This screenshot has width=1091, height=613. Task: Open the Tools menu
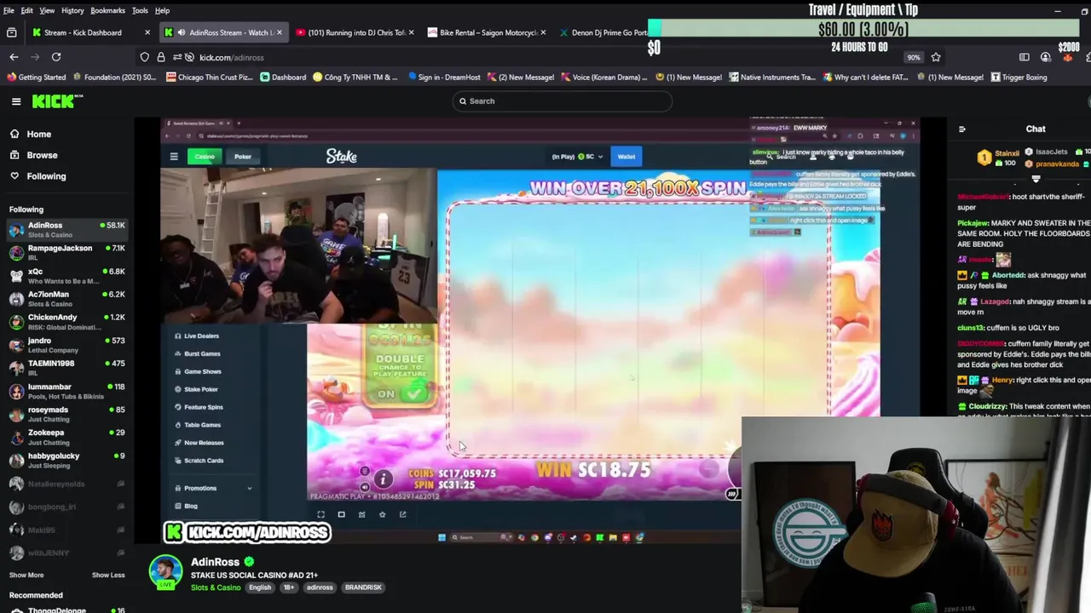(x=140, y=10)
